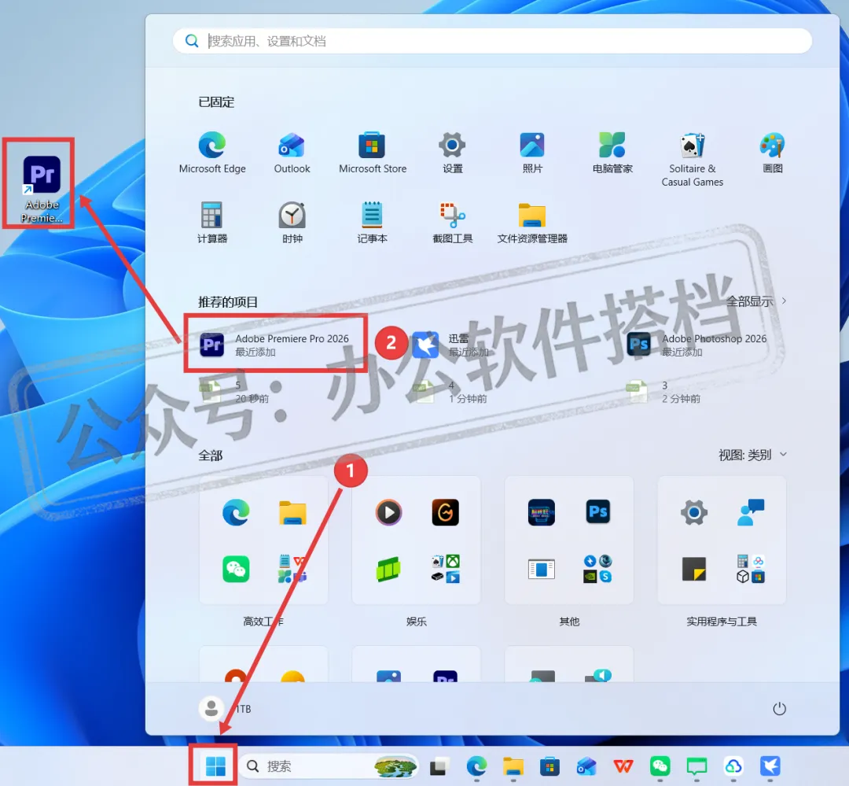
Task: Open Adobe Photoshop 2026 recommended item
Action: [696, 345]
